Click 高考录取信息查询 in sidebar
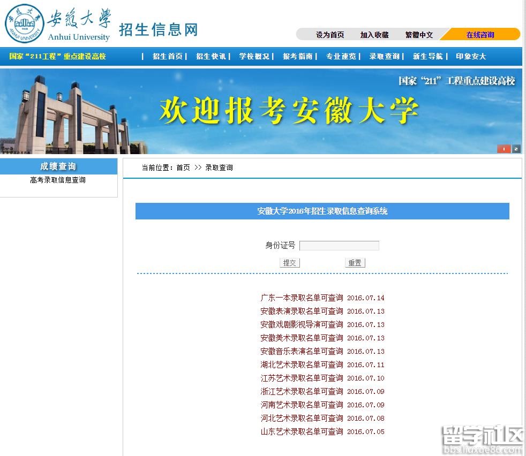This screenshot has height=456, width=526. click(58, 180)
